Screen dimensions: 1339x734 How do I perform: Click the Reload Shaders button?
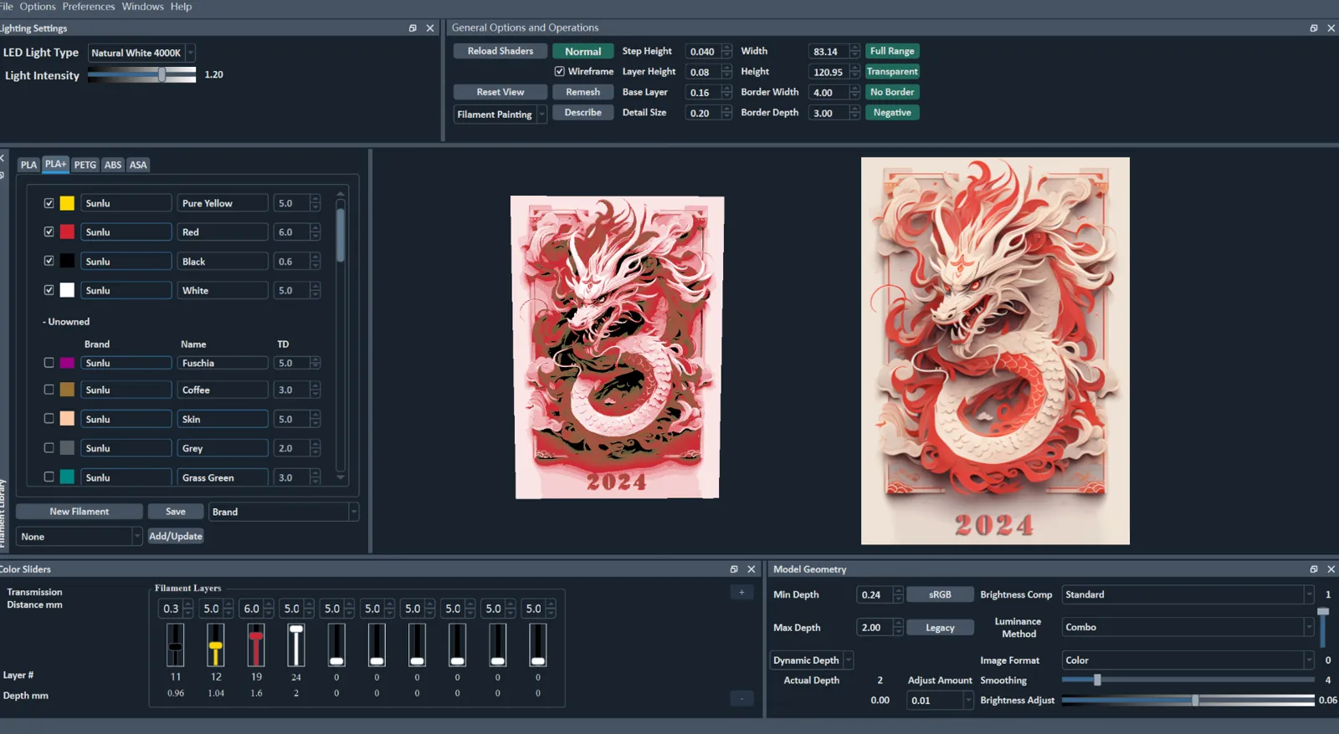500,51
